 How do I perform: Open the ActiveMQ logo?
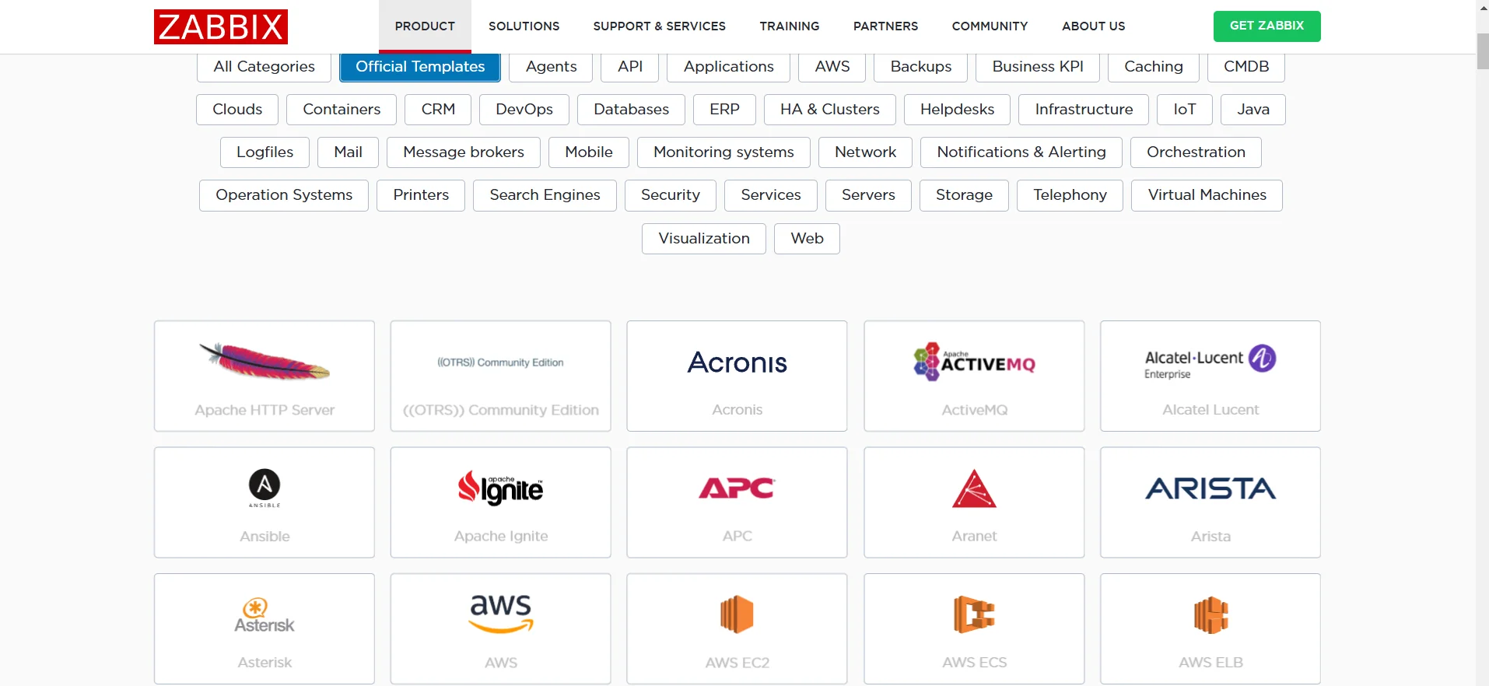click(x=974, y=362)
